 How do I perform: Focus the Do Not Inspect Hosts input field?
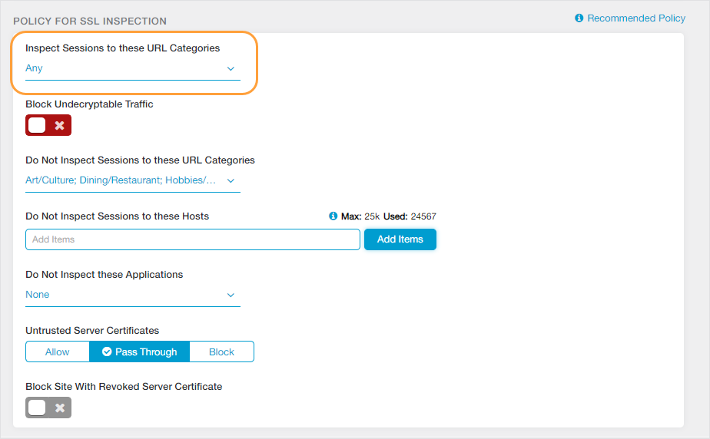pyautogui.click(x=192, y=239)
